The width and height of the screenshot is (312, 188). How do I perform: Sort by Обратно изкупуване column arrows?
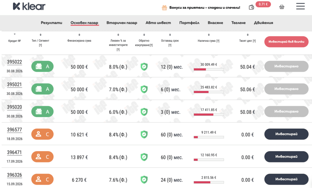coord(144,35)
